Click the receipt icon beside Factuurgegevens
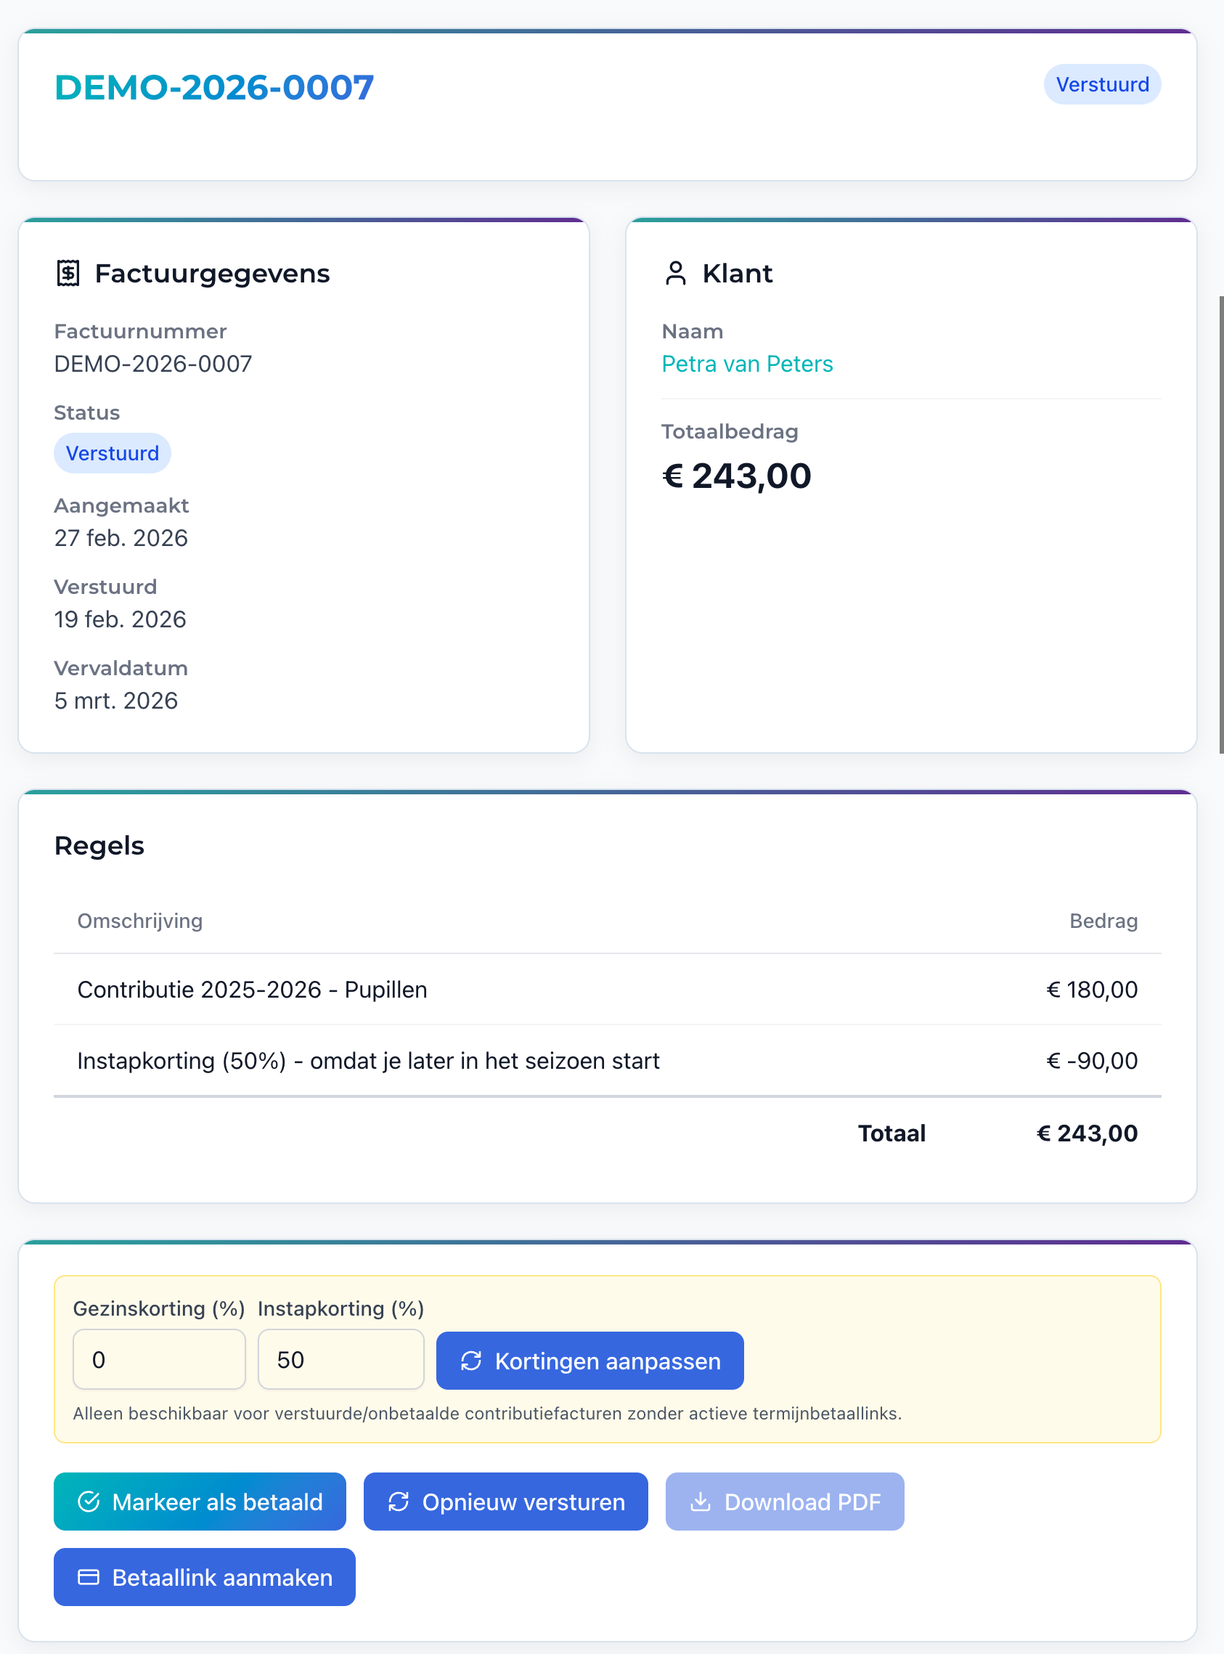 68,274
